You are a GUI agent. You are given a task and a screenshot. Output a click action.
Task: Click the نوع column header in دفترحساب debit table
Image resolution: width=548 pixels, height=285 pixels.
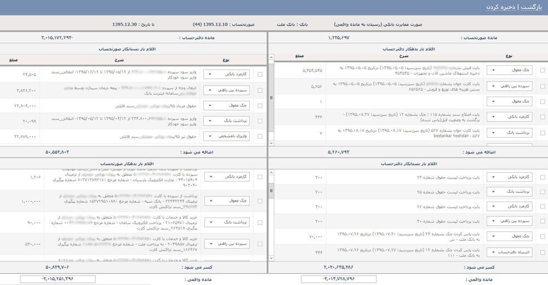point(509,56)
